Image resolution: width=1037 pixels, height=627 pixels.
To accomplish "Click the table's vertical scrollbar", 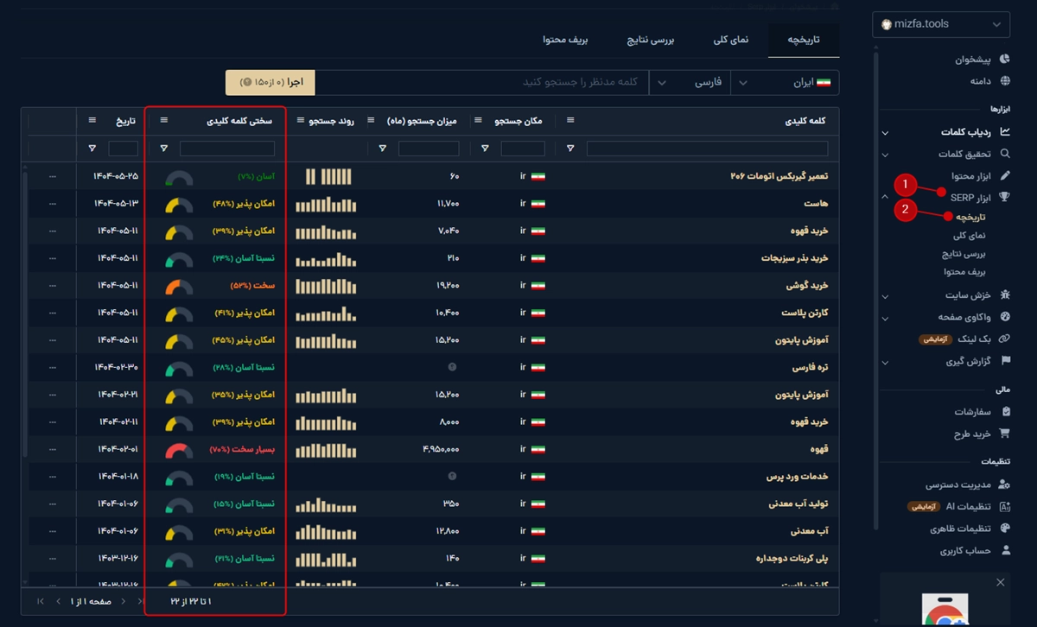I will [24, 315].
